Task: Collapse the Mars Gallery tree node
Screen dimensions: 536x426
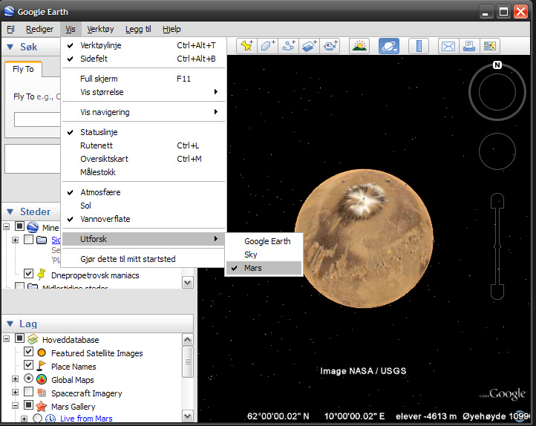Action: 15,406
